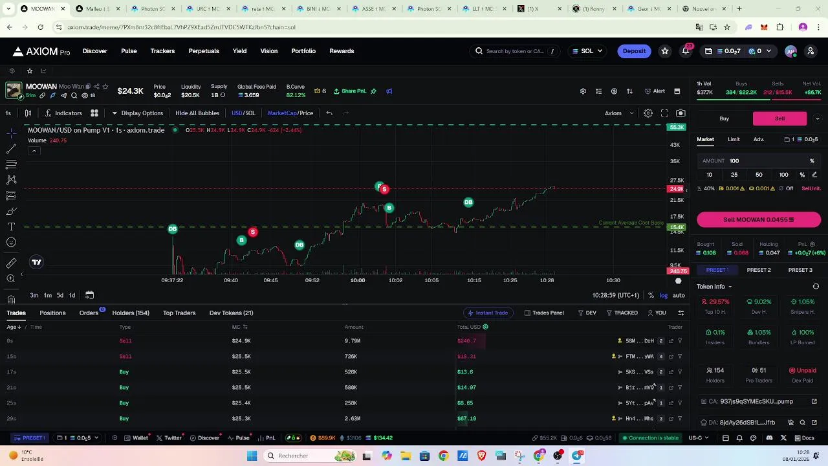This screenshot has width=828, height=466.
Task: Toggle log scale on chart
Action: 664,295
